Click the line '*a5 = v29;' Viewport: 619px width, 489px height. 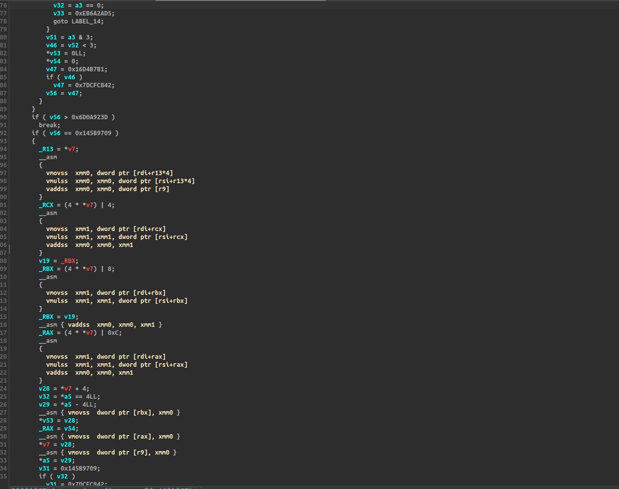[x=57, y=461]
